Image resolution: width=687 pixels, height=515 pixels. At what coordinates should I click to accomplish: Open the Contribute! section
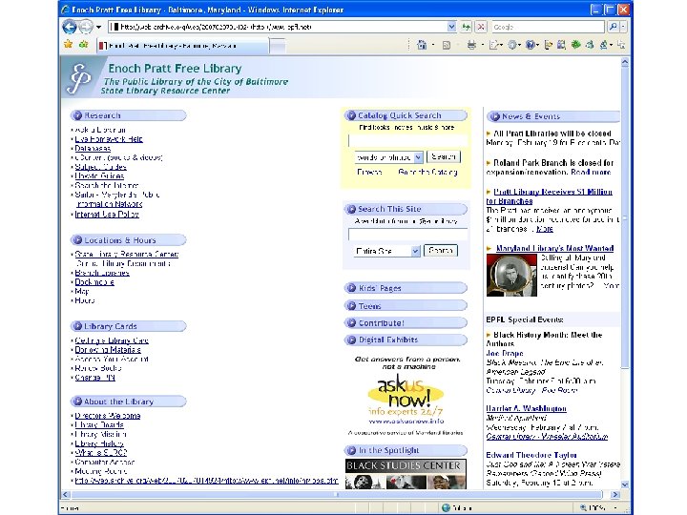(x=406, y=322)
